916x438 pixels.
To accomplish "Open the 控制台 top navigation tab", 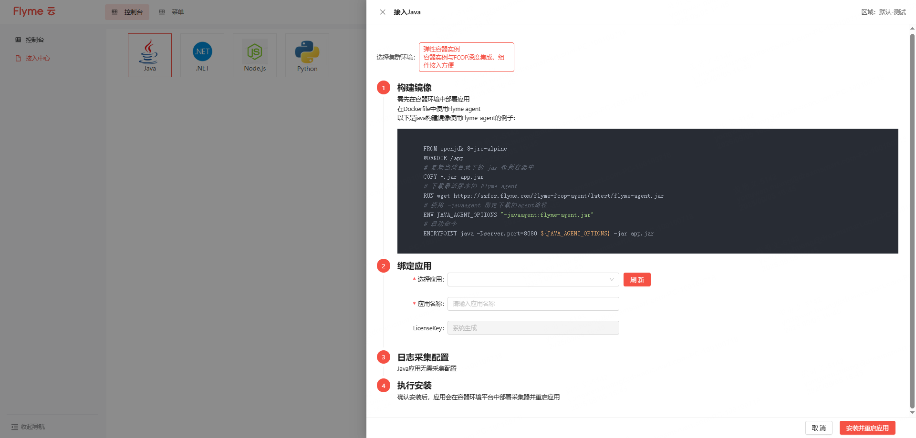I will pyautogui.click(x=127, y=12).
